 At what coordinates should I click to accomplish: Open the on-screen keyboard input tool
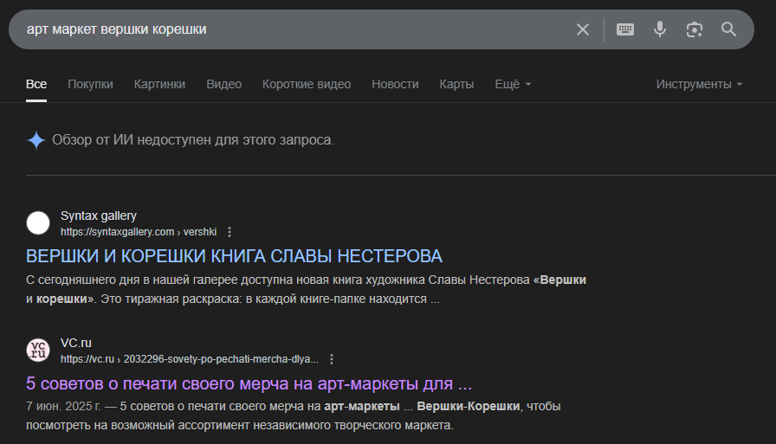coord(625,29)
